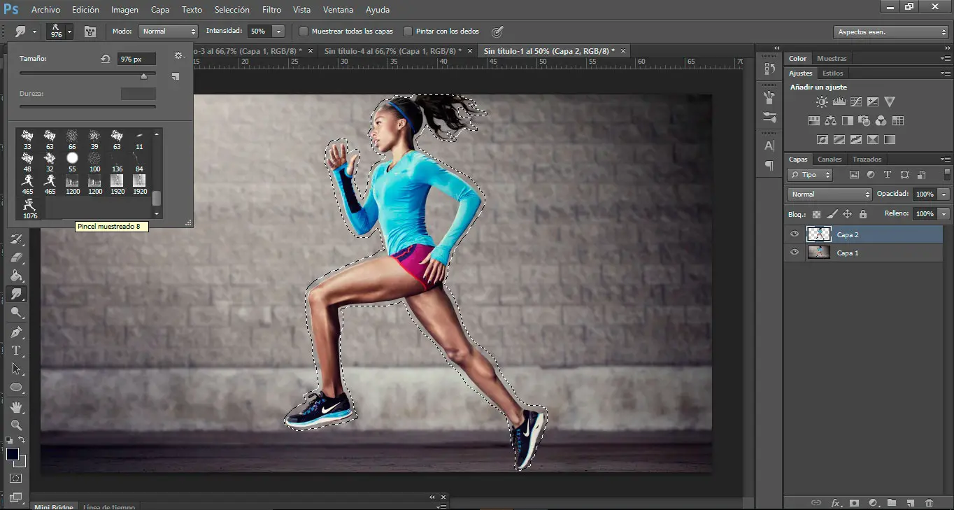Choose the Hand tool
This screenshot has width=954, height=510.
point(16,406)
